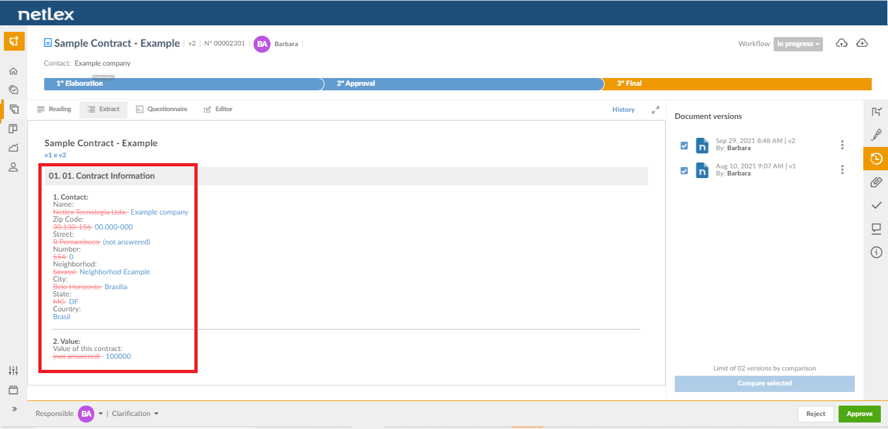Click the 00.000-000 zip code value
This screenshot has width=888, height=429.
[x=114, y=227]
